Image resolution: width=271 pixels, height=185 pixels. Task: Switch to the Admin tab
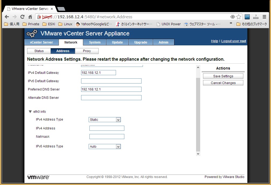[164, 42]
